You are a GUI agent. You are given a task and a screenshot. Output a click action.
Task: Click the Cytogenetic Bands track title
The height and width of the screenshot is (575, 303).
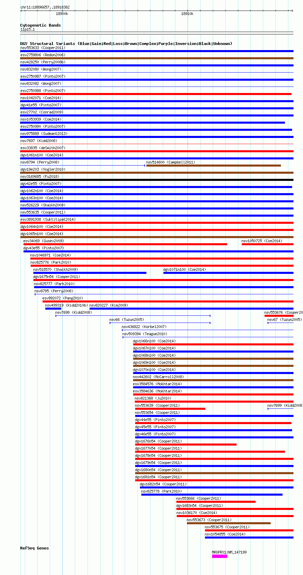[x=41, y=25]
